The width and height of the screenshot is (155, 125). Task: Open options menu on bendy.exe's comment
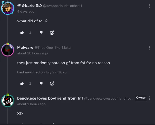(x=149, y=98)
